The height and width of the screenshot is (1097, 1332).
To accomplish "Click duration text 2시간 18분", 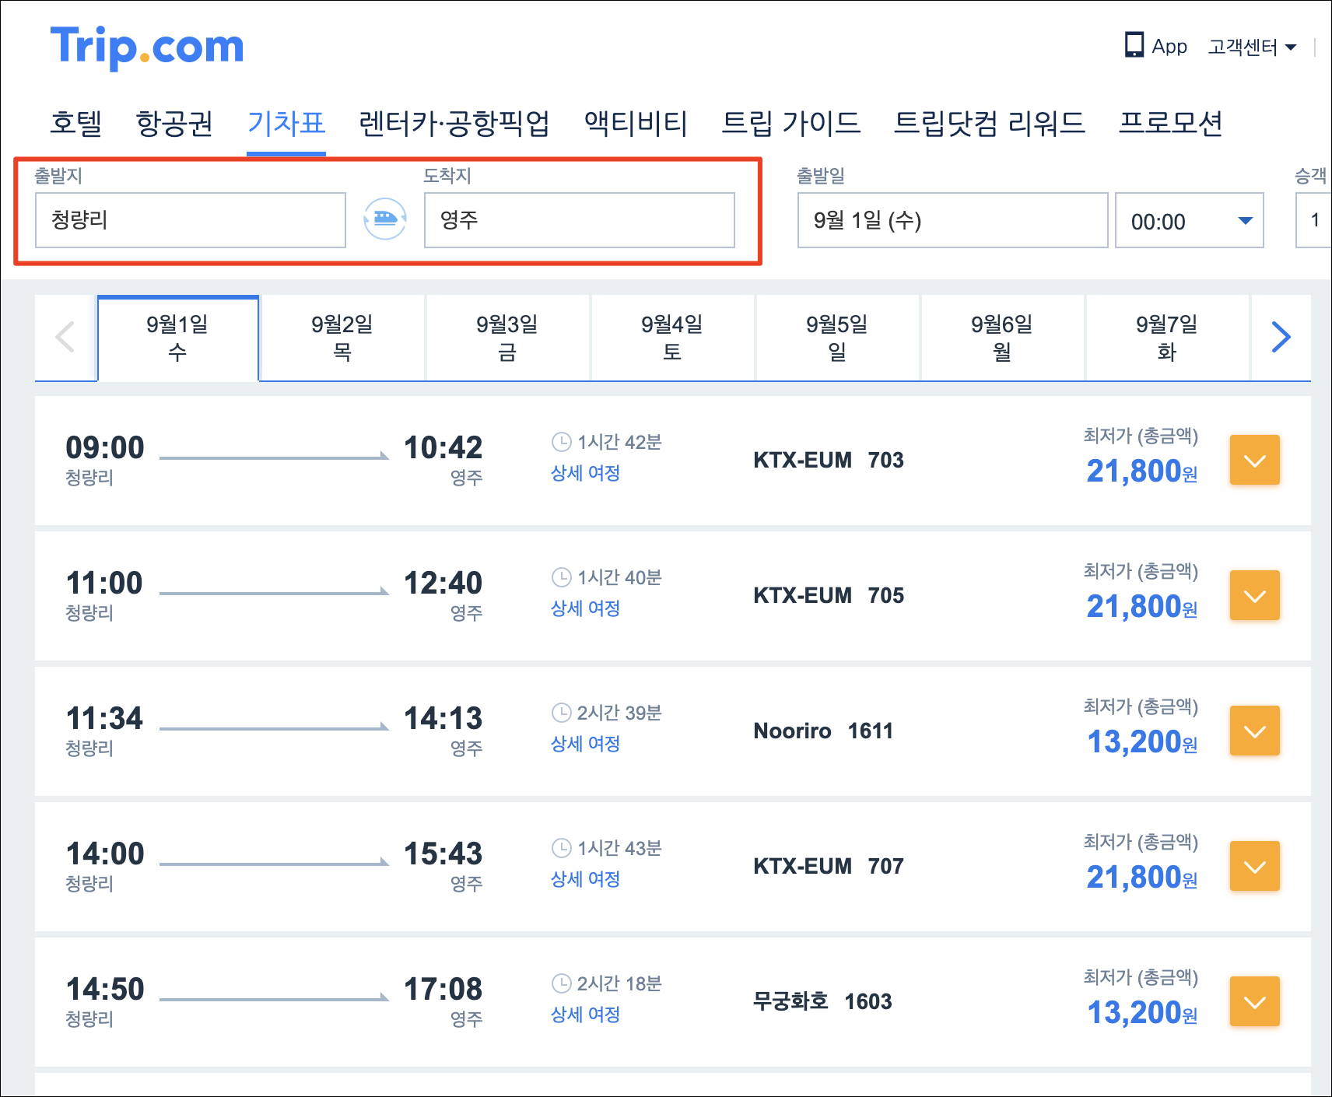I will coord(619,983).
